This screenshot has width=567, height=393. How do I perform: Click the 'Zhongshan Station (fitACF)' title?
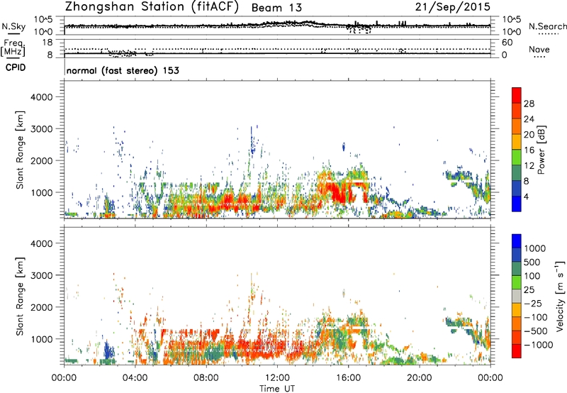[152, 6]
